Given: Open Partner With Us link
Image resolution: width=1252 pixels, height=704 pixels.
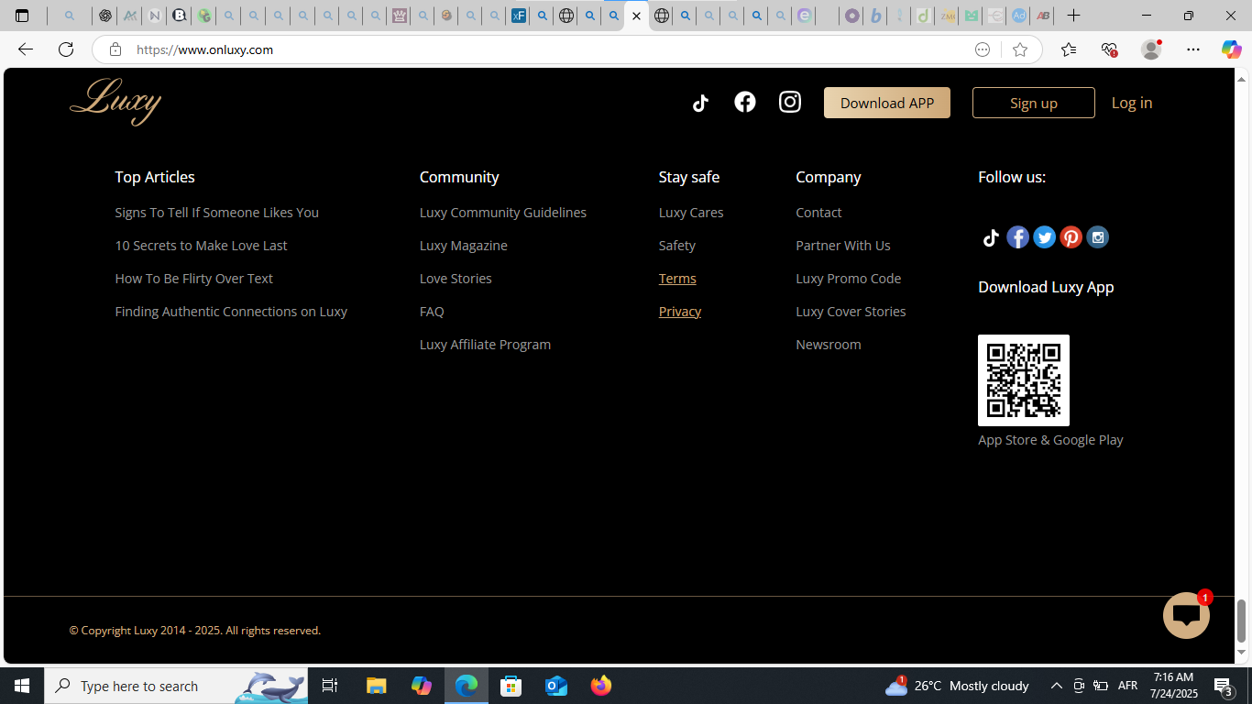Looking at the screenshot, I should (x=843, y=246).
